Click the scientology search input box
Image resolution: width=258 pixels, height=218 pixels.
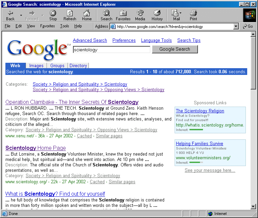coord(111,50)
